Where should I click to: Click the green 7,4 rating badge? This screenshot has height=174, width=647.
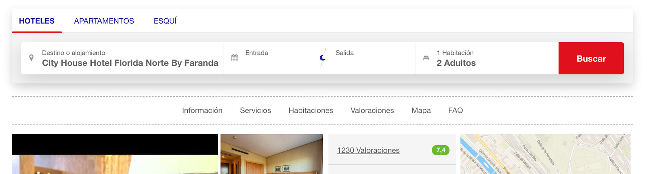(x=441, y=150)
